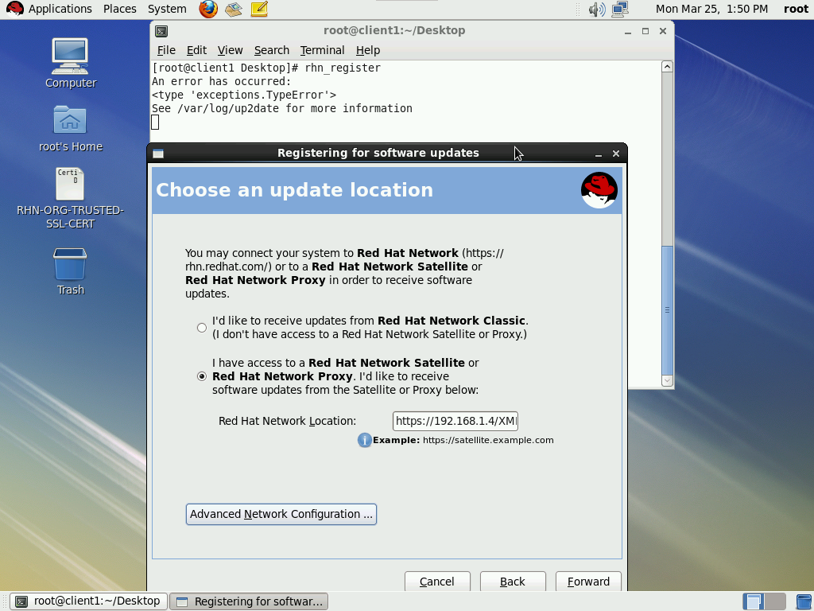Image resolution: width=814 pixels, height=611 pixels.
Task: Open the mail client icon in the top panel
Action: tap(234, 9)
